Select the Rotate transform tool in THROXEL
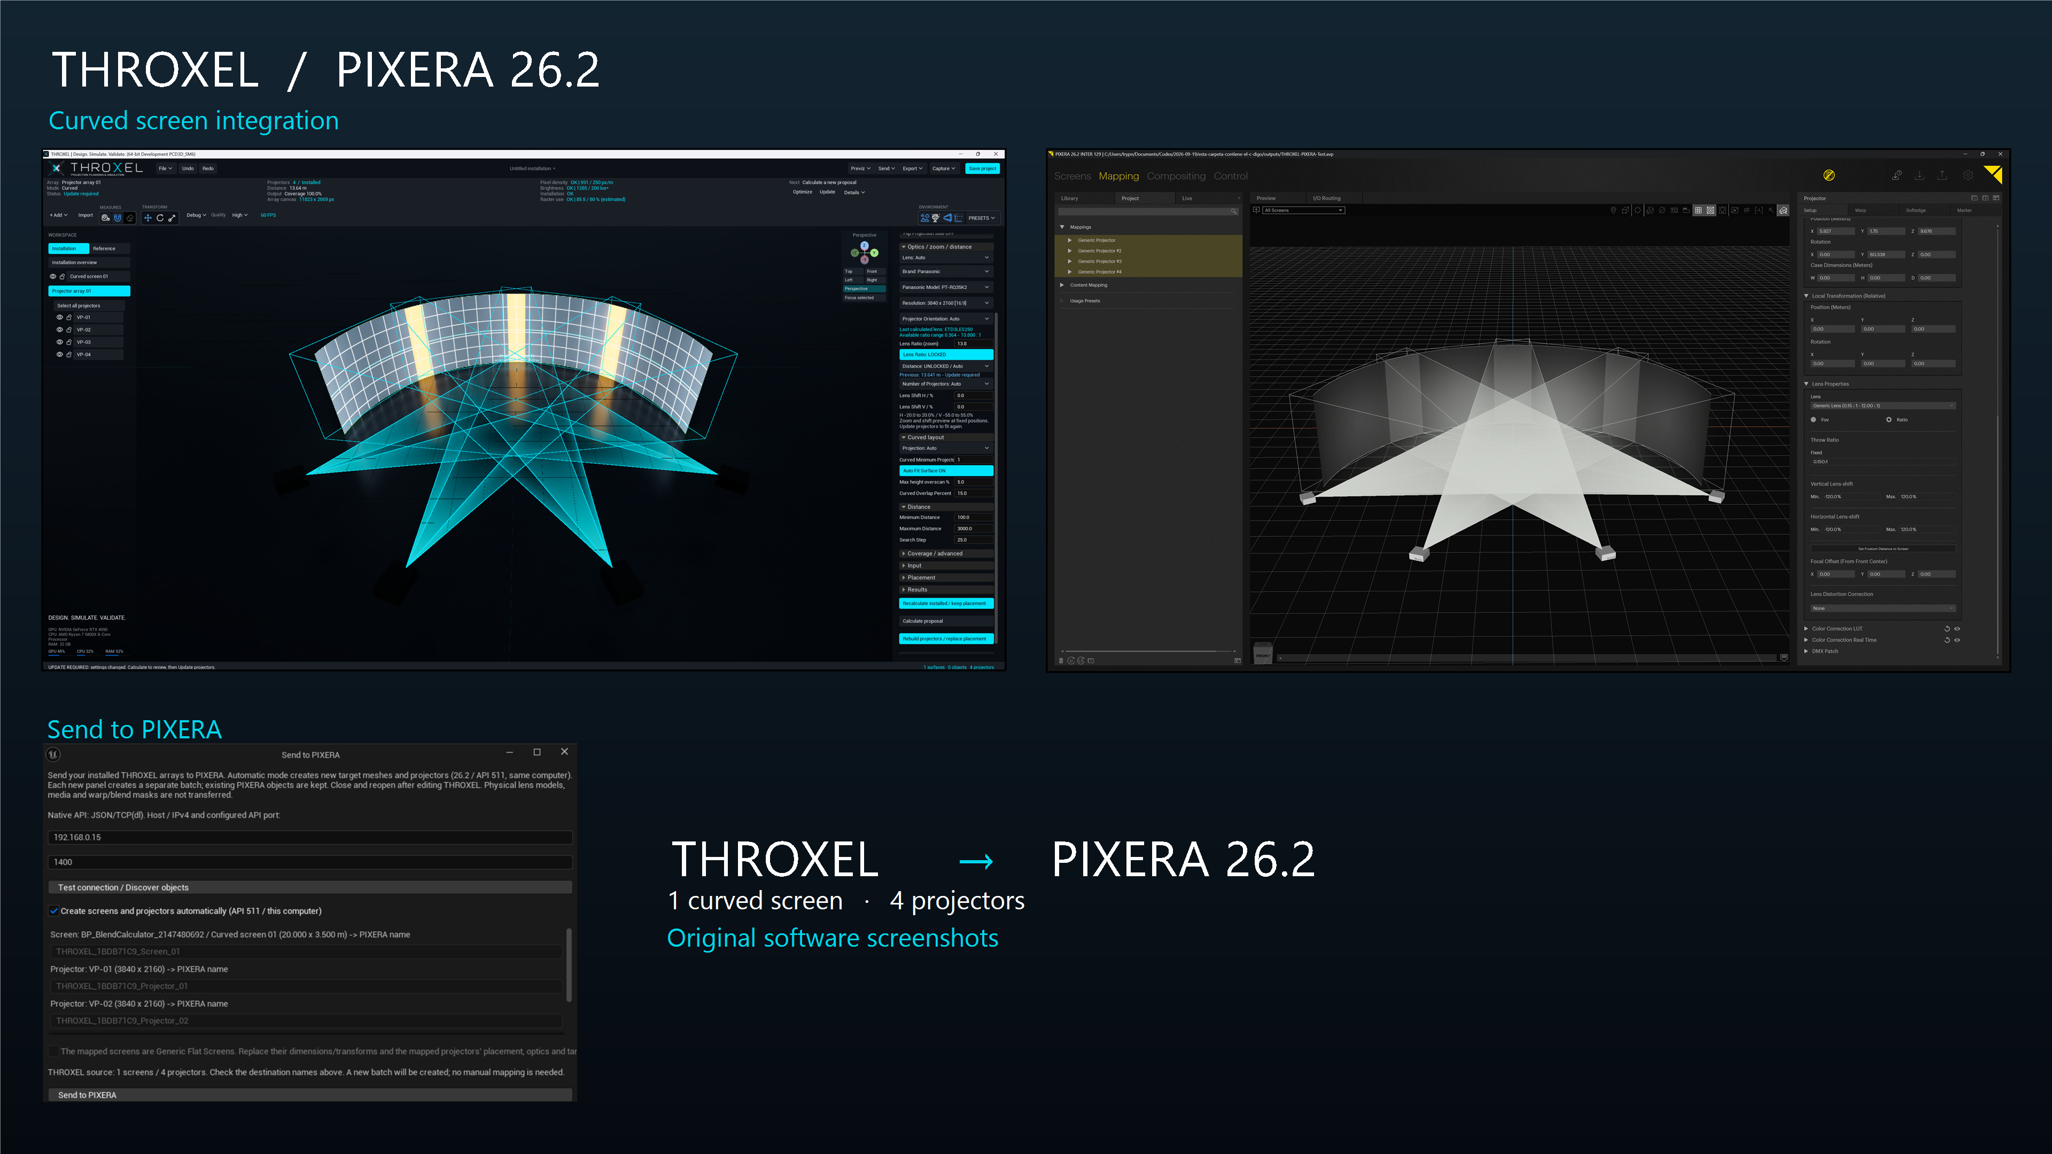2052x1154 pixels. click(159, 217)
